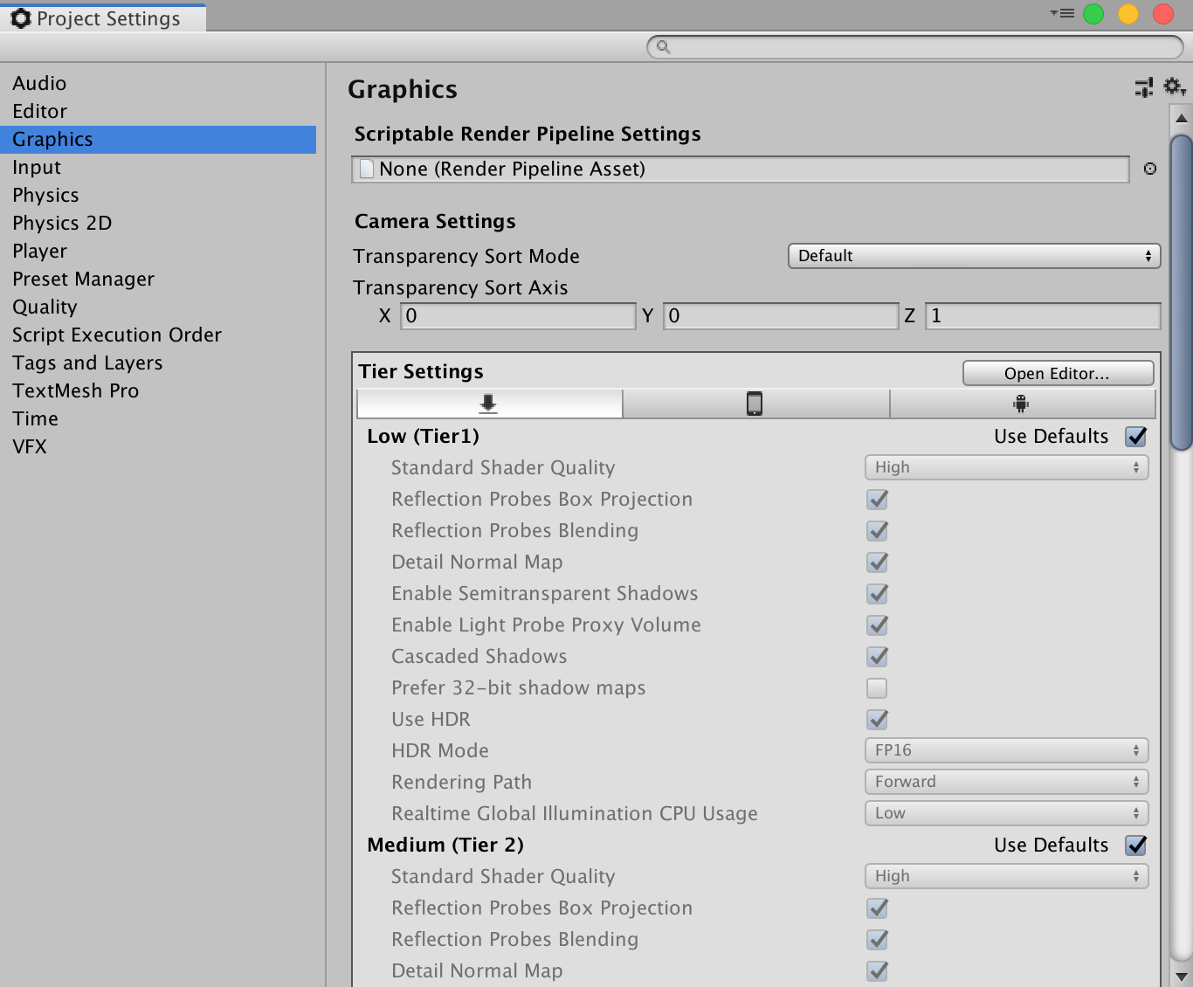1193x987 pixels.
Task: Click inside the Transparency Sort Axis X field
Action: point(517,315)
